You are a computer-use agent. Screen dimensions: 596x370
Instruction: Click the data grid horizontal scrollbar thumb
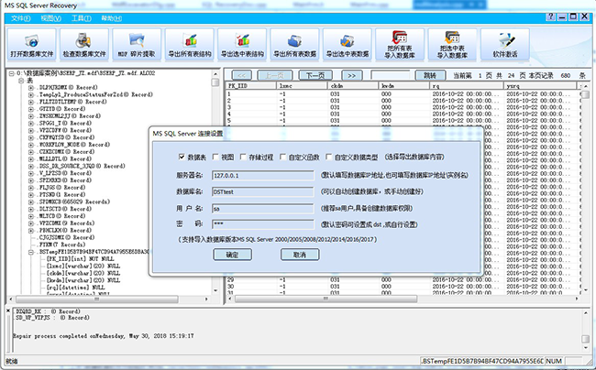pos(326,299)
